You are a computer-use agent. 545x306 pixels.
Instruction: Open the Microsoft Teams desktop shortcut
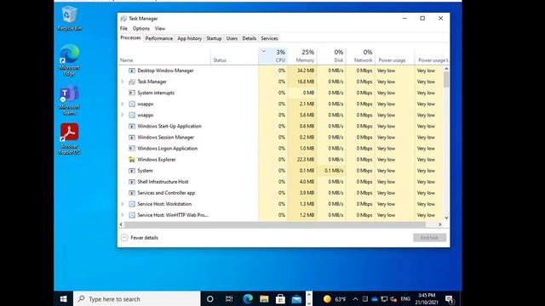click(70, 100)
